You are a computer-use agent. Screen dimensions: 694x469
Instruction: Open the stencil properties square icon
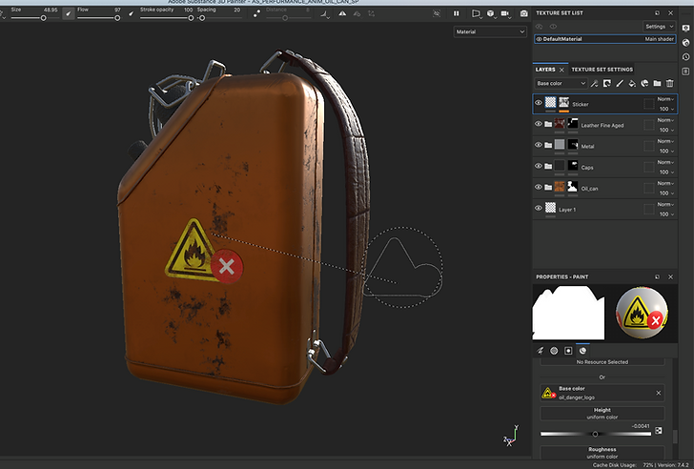568,351
